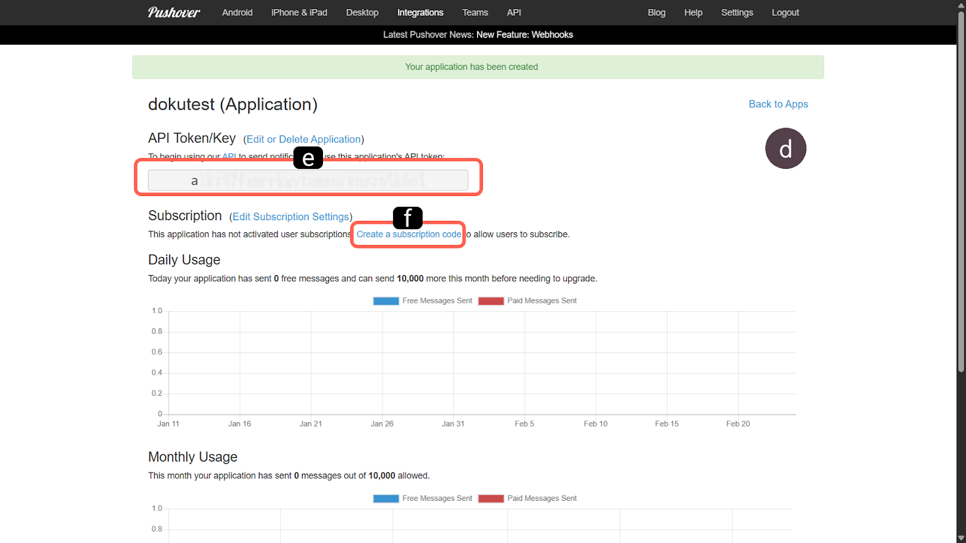Click Back to Apps link
966x543 pixels.
click(x=778, y=104)
